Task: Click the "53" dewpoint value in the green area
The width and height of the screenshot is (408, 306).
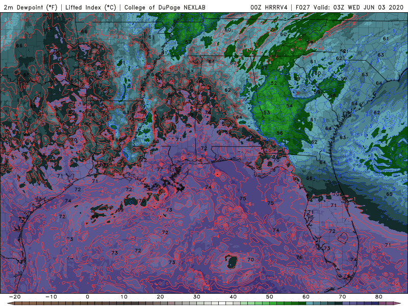Action: click(x=267, y=113)
